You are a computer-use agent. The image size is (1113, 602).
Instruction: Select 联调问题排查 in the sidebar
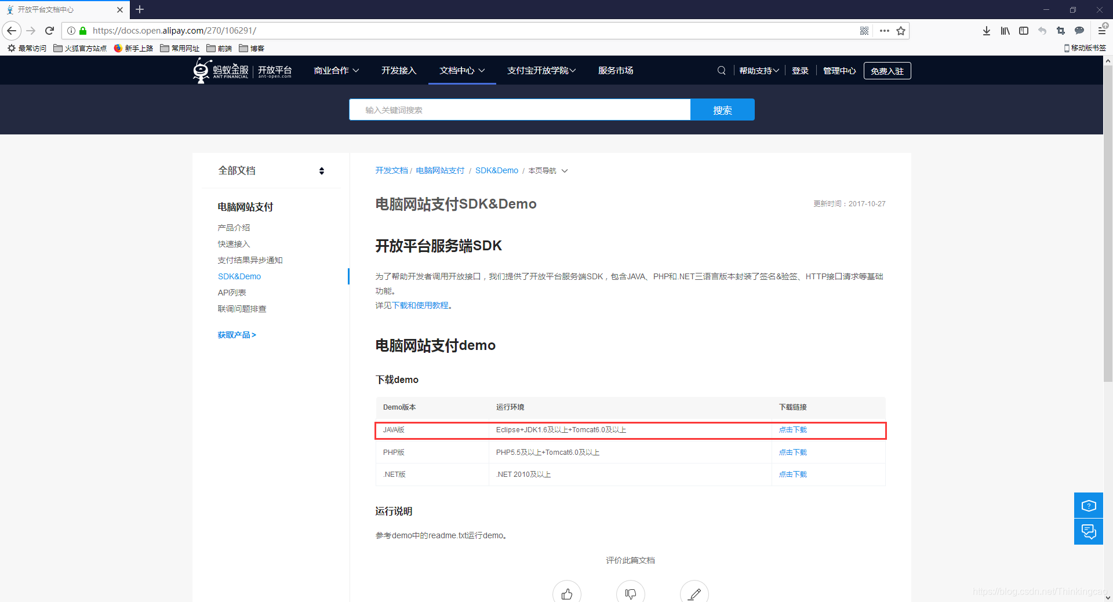point(242,309)
